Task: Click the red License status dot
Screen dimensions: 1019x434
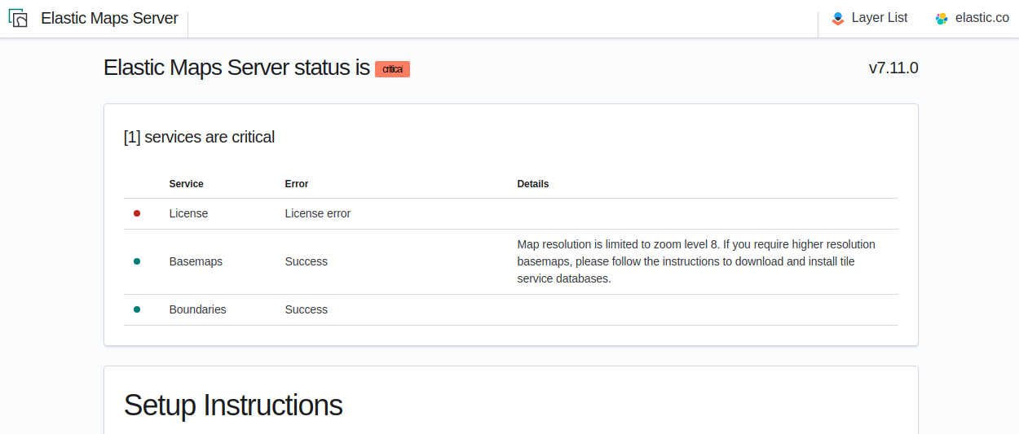Action: coord(137,213)
